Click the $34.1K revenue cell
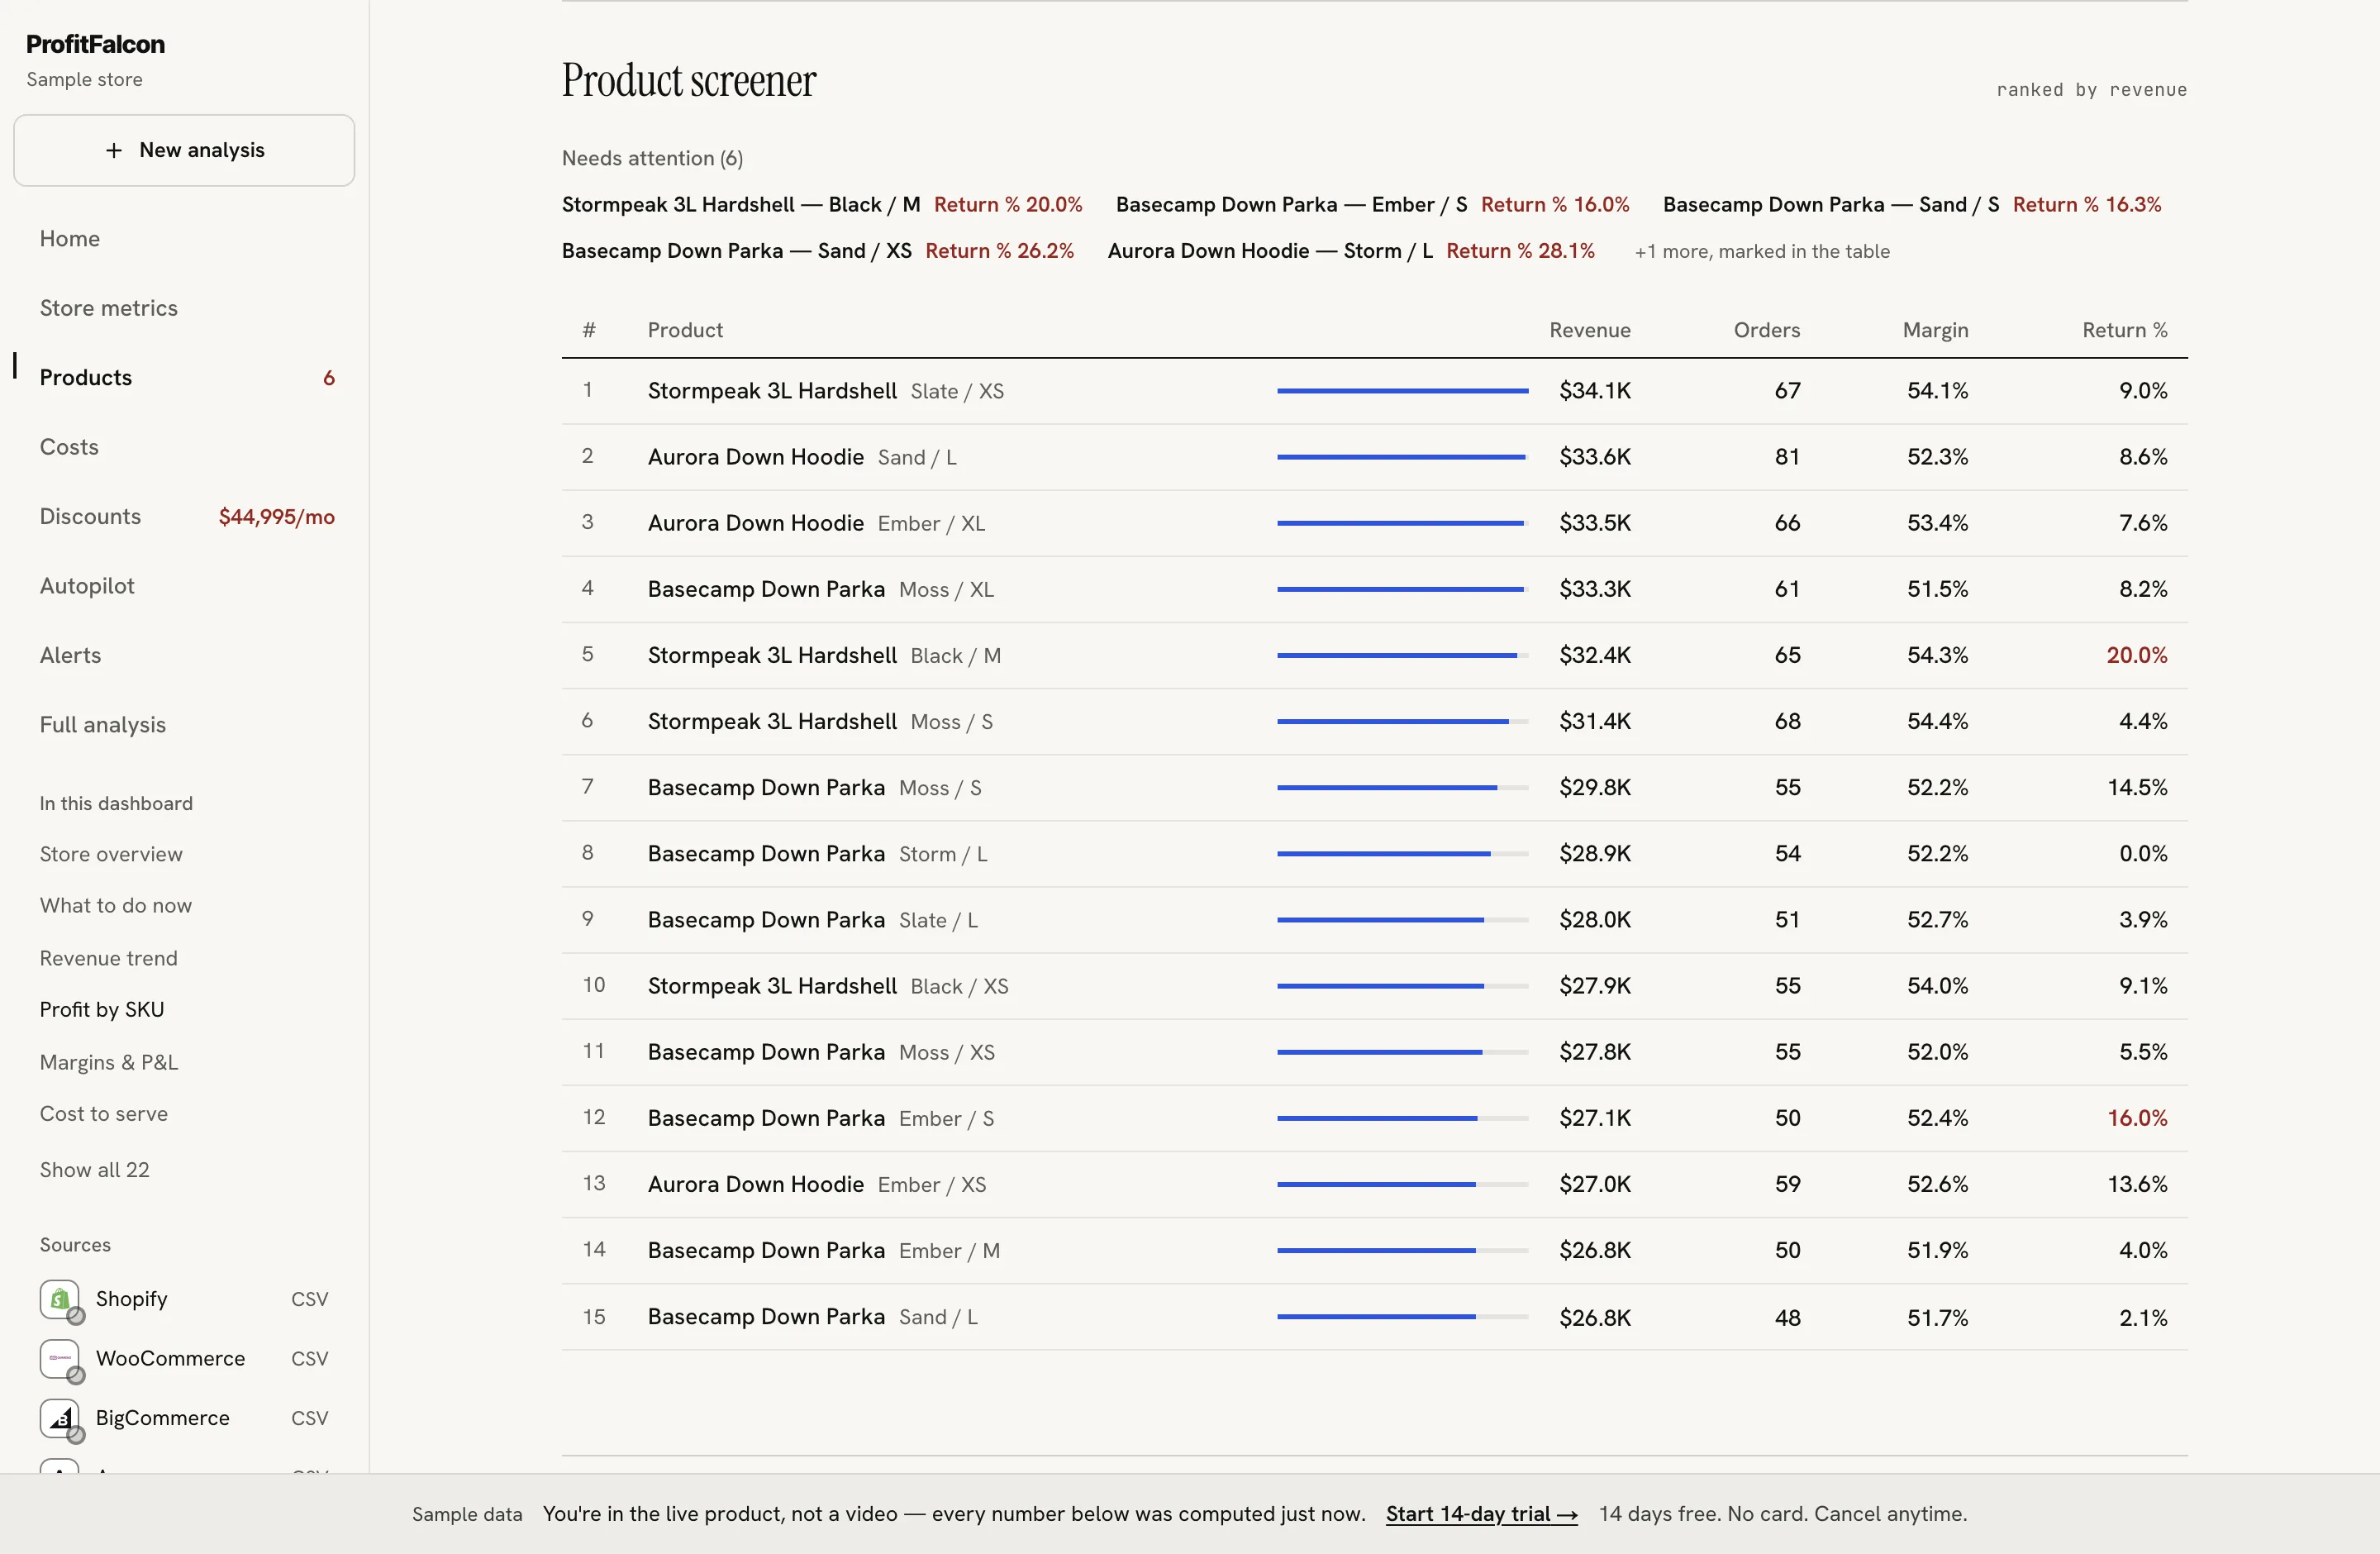Viewport: 2380px width, 1554px height. [1595, 391]
